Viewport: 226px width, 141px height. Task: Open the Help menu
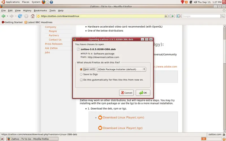tap(61, 10)
